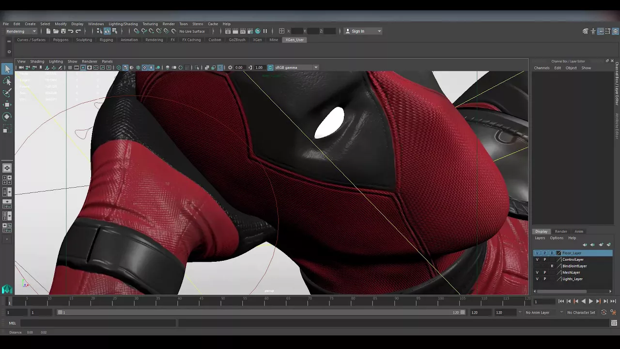
Task: Open the viewport Renderer menu
Action: point(90,62)
